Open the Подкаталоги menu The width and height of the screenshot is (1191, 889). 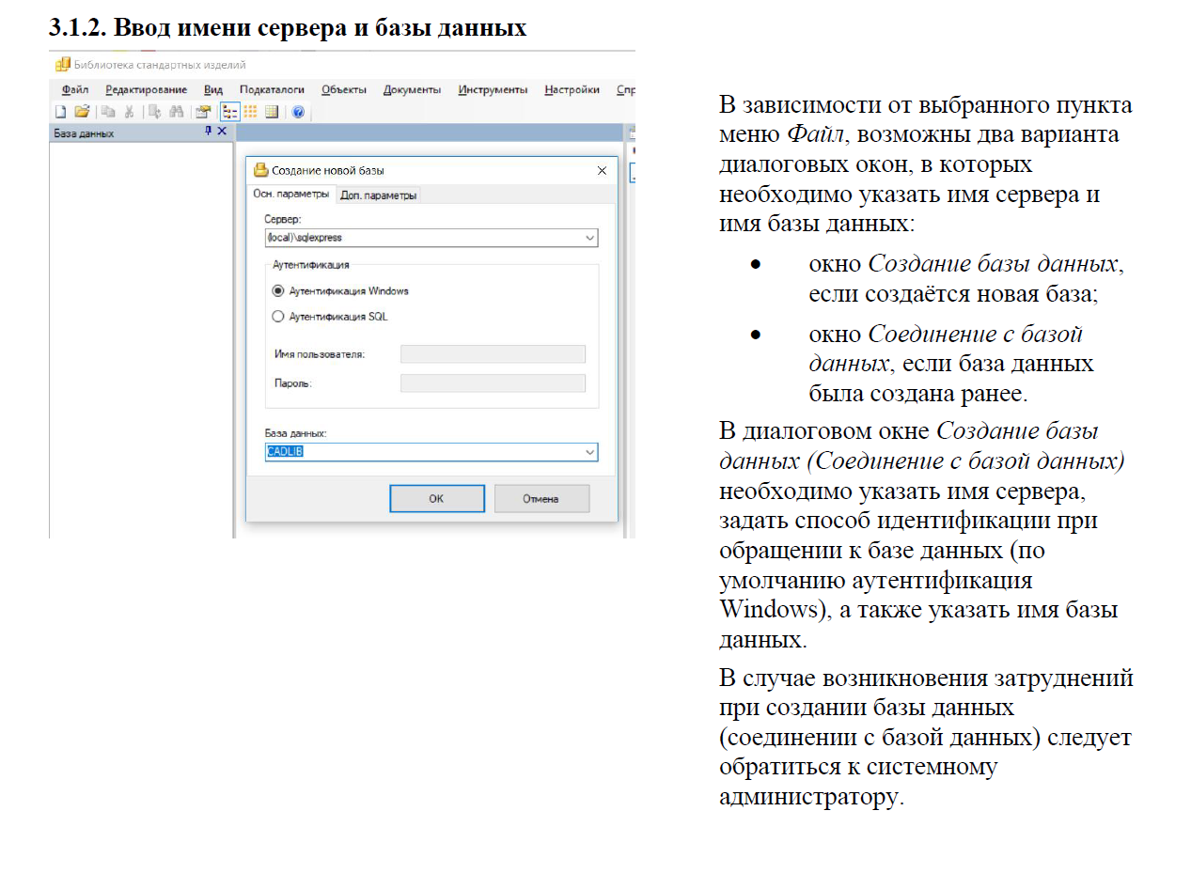click(272, 89)
